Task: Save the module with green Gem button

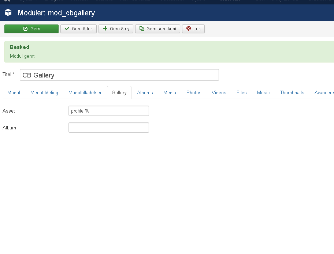Action: [x=31, y=29]
